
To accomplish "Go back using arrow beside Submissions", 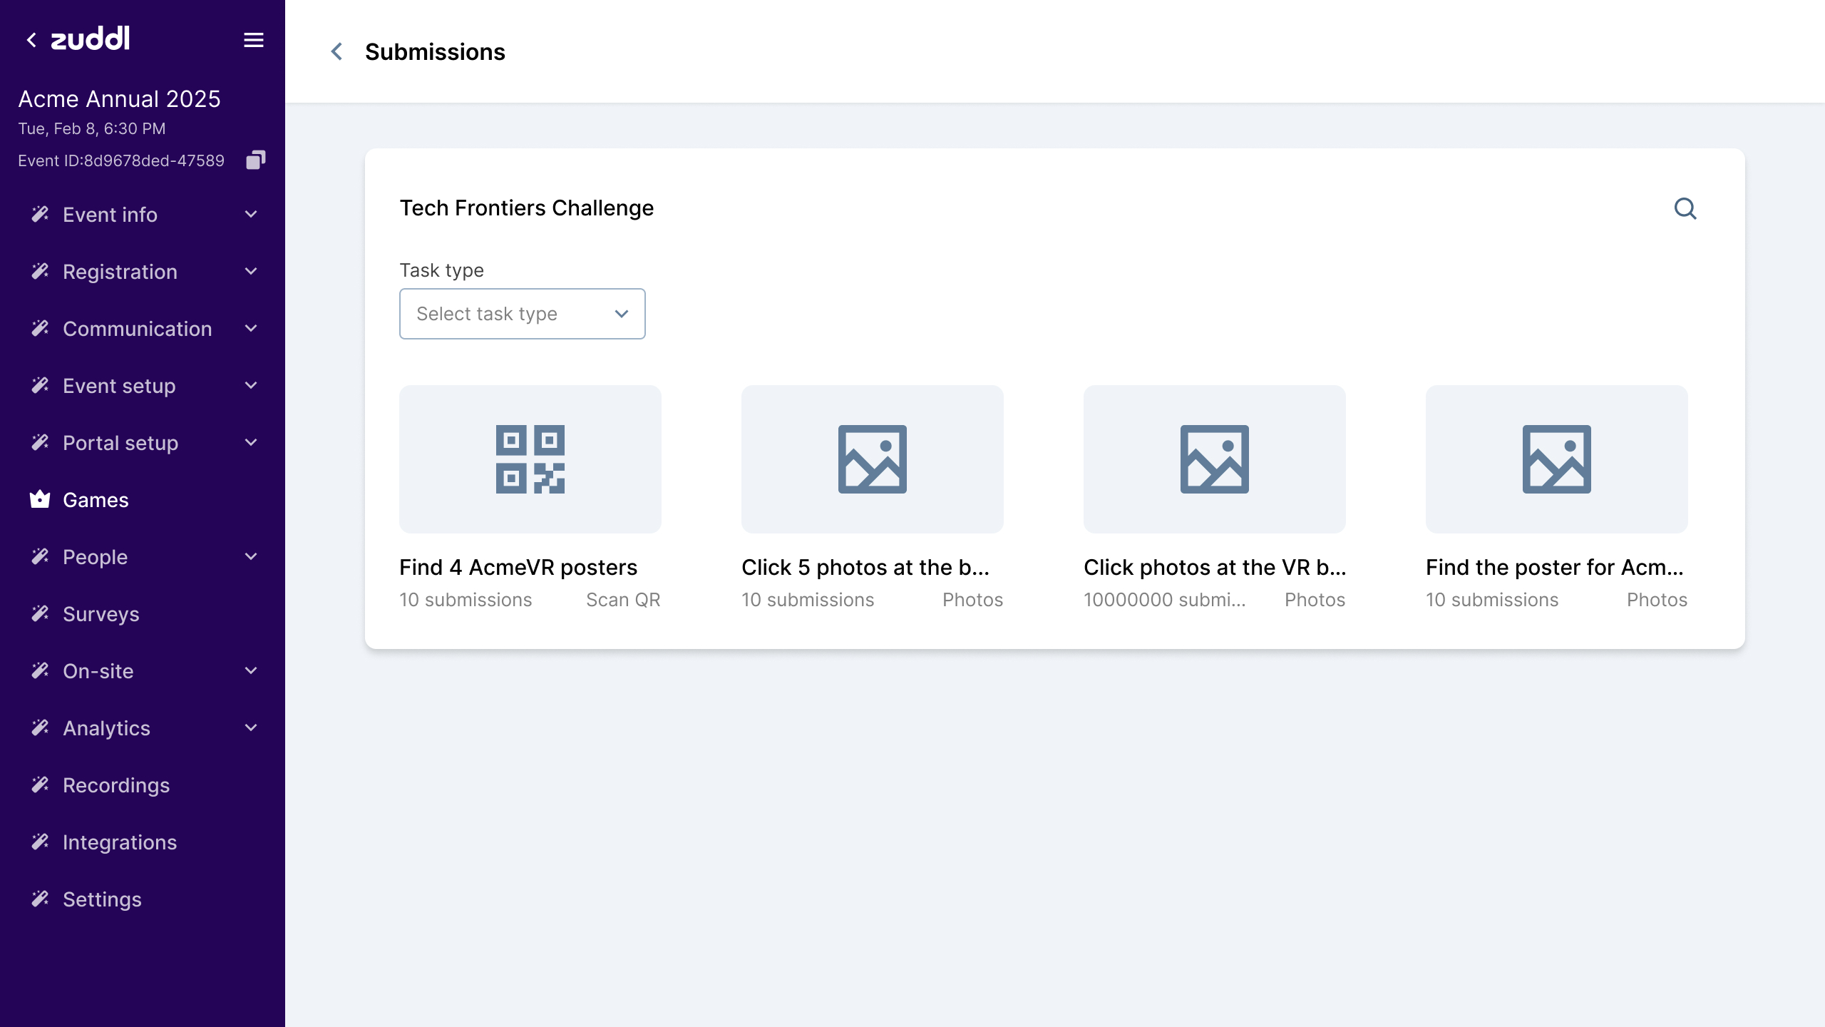I will (336, 51).
